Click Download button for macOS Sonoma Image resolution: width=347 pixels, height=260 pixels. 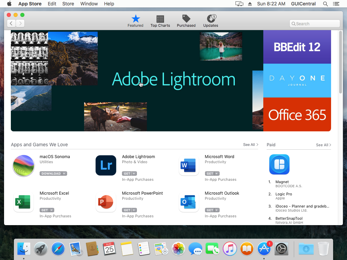click(x=51, y=174)
